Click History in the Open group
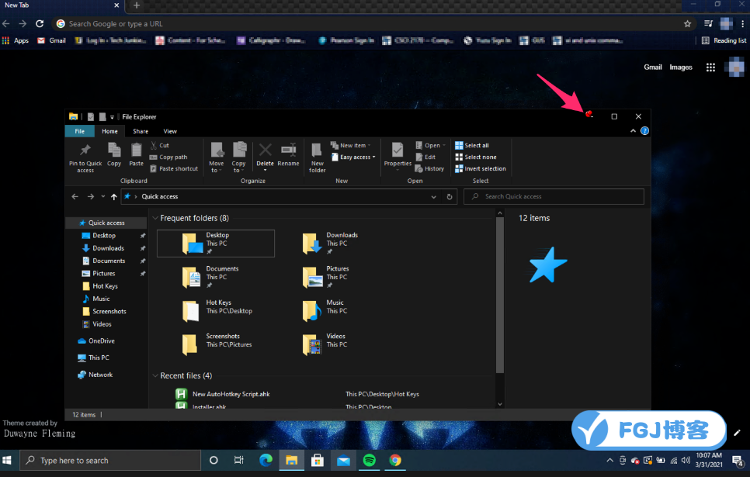The height and width of the screenshot is (477, 750). click(x=429, y=169)
